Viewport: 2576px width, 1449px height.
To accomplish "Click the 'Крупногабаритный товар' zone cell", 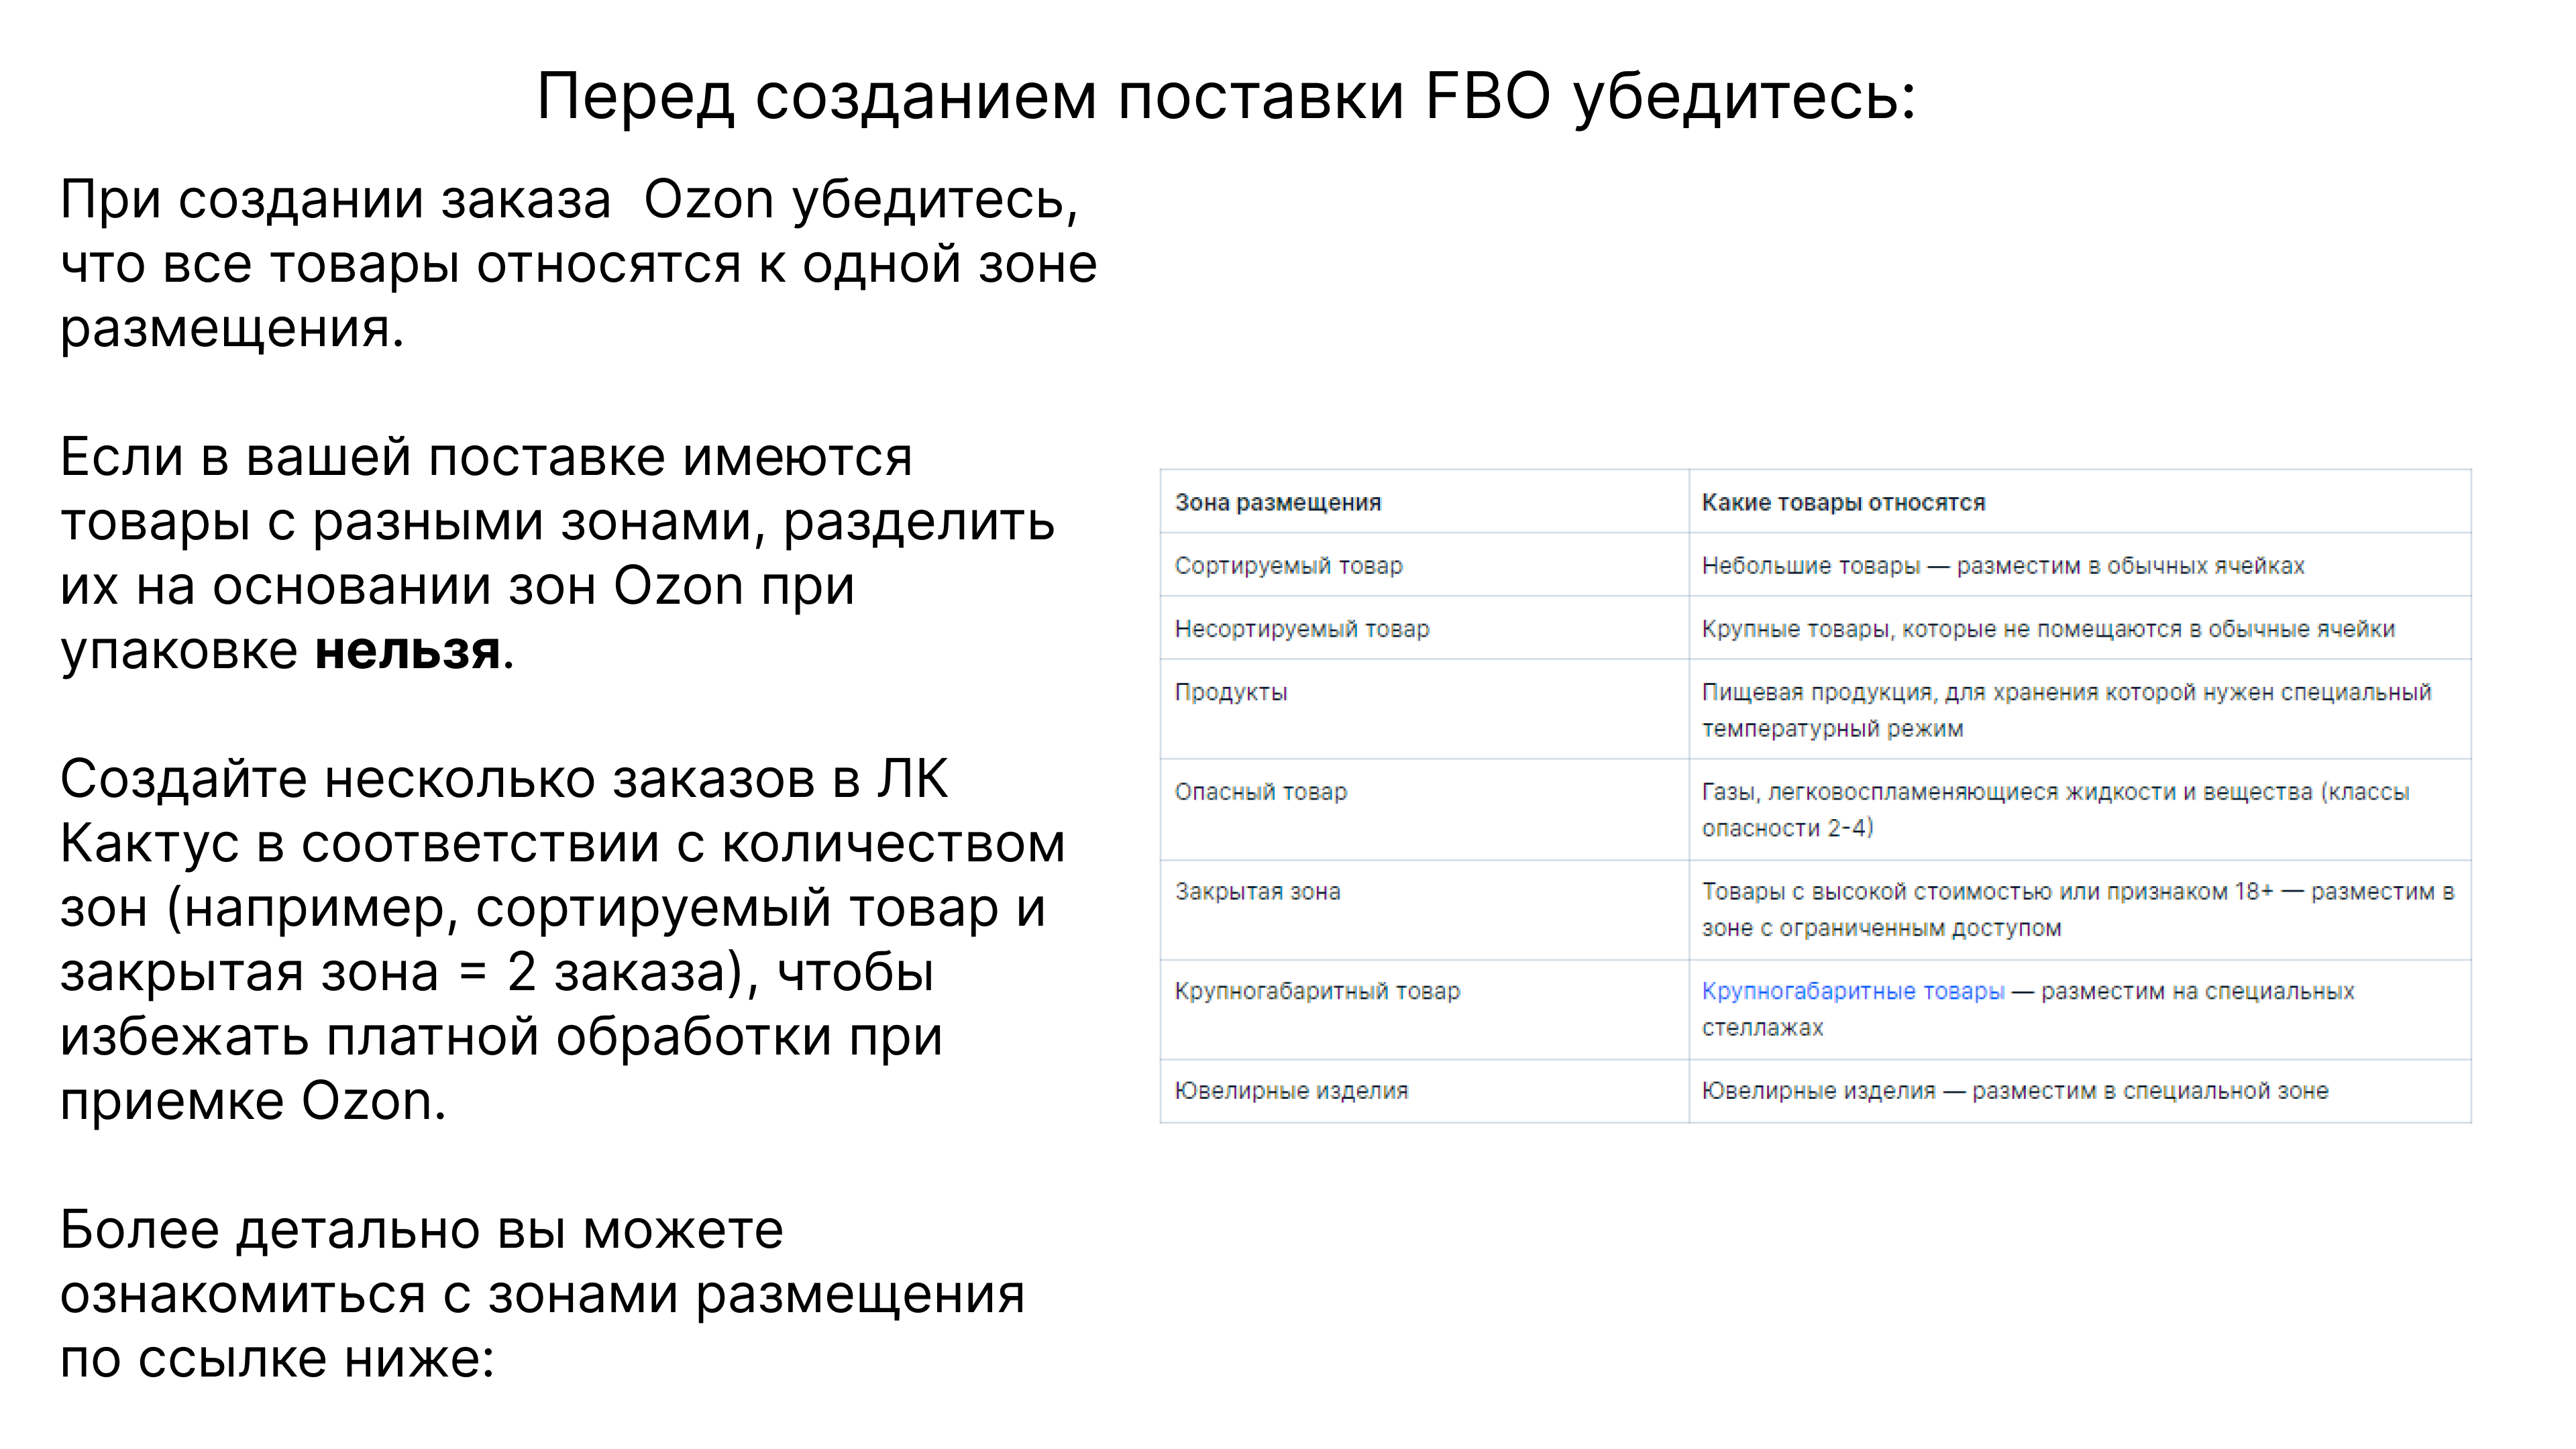I will (1317, 991).
